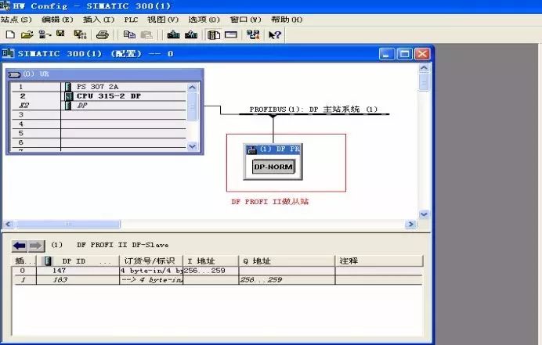The image size is (542, 345).
Task: Click the Download to module icon
Action: [173, 34]
